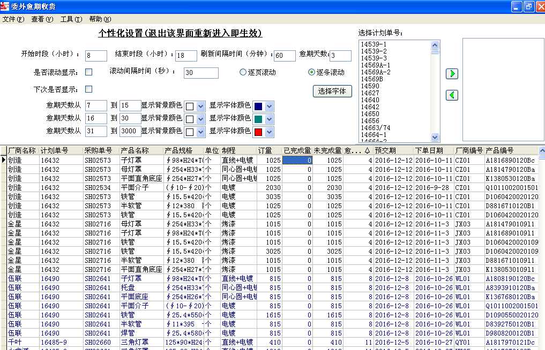This screenshot has width=545, height=350.
Task: Click the 16485-9 plan number cell
Action: (x=62, y=342)
